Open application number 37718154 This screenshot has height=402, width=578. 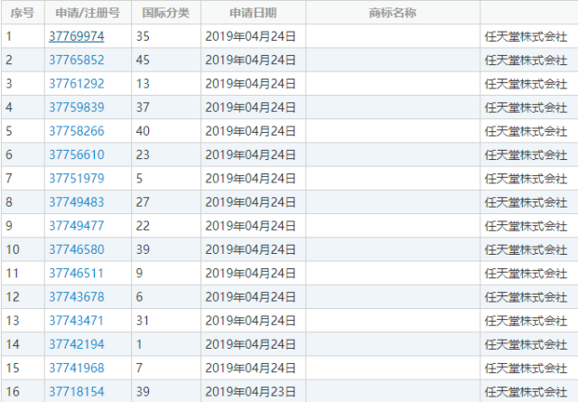[x=77, y=392]
